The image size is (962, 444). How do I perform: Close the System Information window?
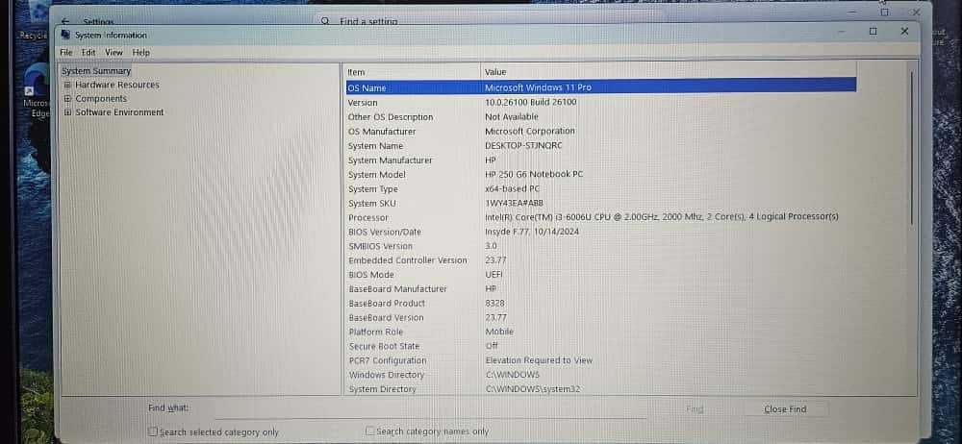(x=904, y=32)
